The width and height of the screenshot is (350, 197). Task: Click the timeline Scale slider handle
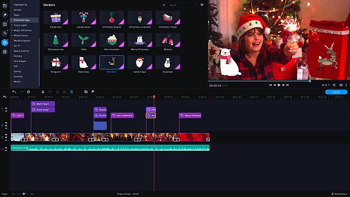(24, 194)
